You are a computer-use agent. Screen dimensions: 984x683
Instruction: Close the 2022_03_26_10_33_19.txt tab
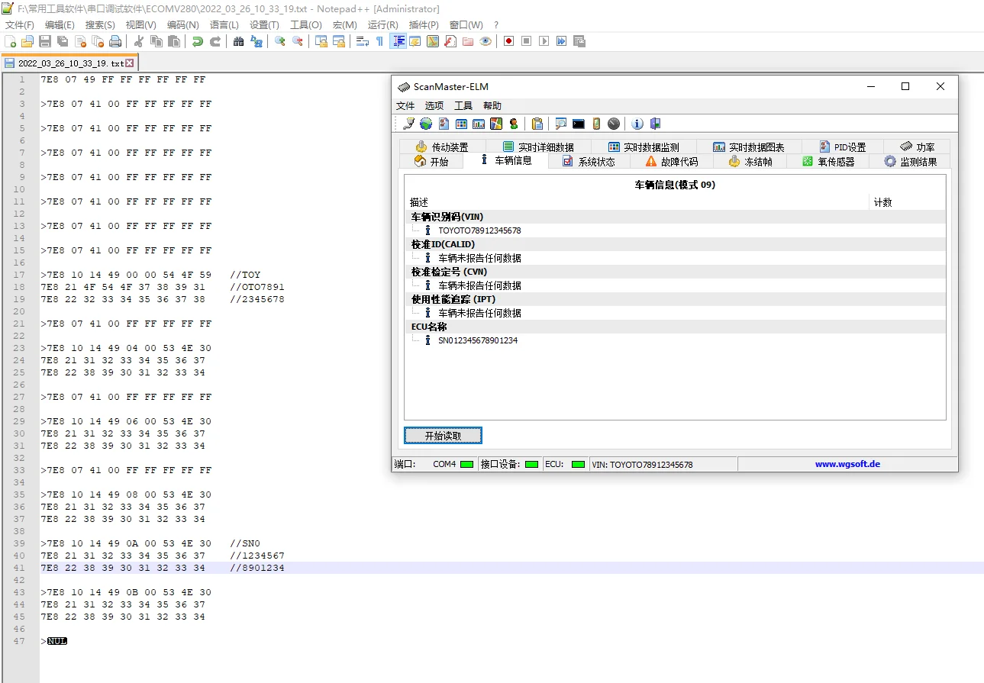tap(129, 63)
